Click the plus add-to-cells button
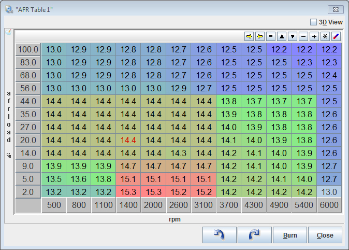Screen dimensions: 349x250 [x=314, y=36]
